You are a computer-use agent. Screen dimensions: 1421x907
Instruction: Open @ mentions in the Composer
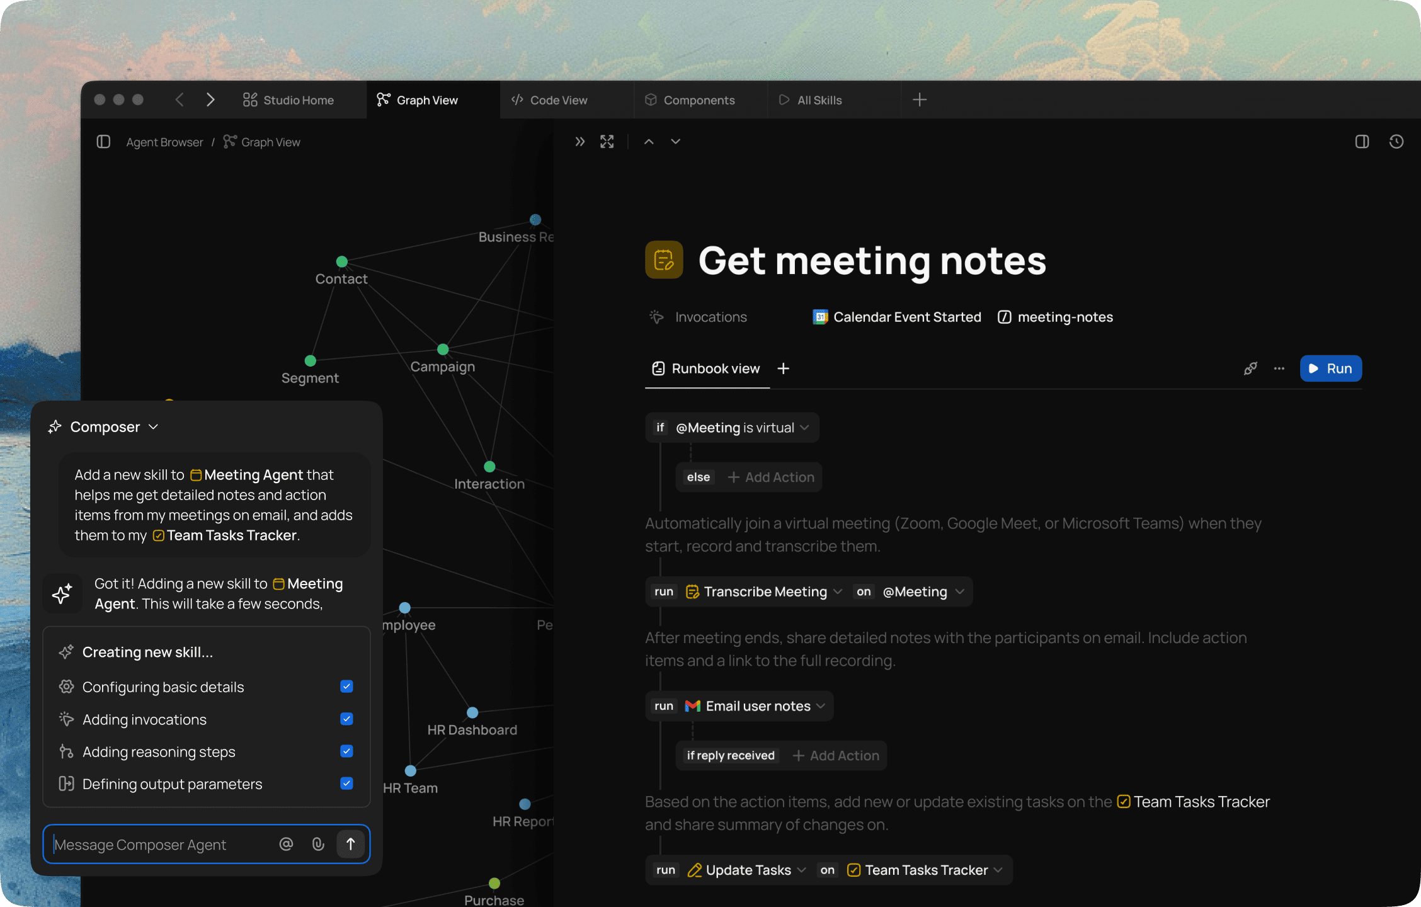click(287, 844)
